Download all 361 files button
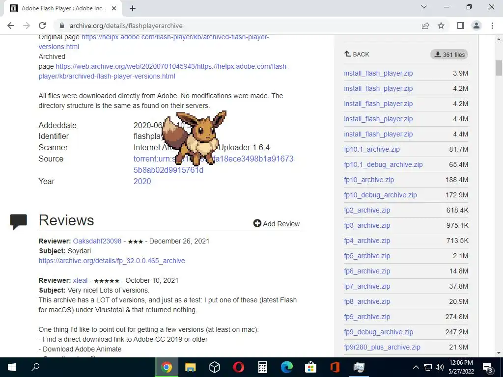Image resolution: width=503 pixels, height=377 pixels. [x=449, y=54]
